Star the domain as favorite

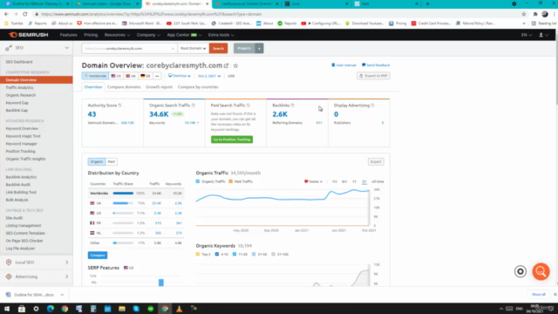[235, 65]
